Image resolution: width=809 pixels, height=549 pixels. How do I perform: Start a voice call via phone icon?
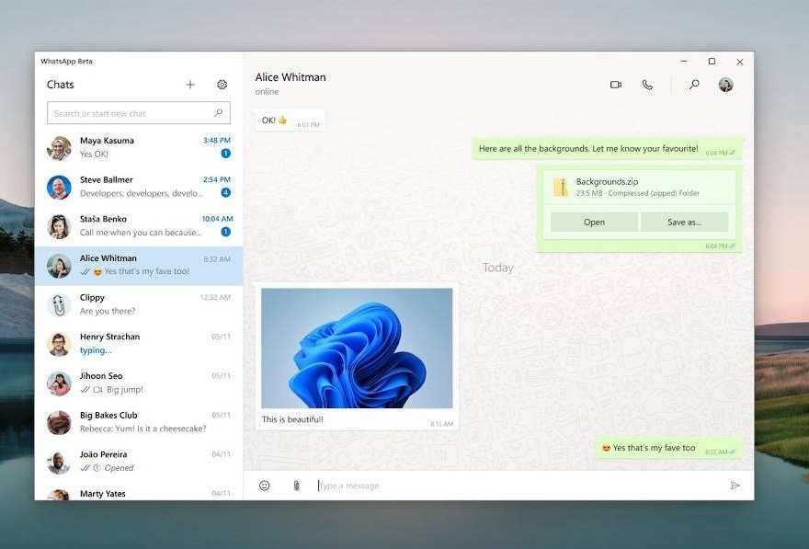pyautogui.click(x=647, y=85)
